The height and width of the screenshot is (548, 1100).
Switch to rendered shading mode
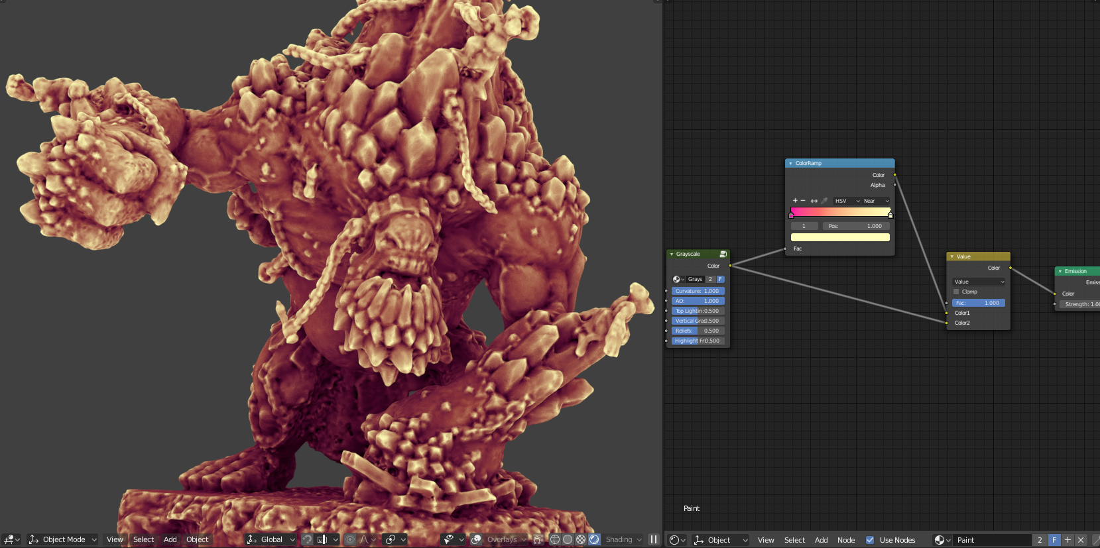pos(594,539)
